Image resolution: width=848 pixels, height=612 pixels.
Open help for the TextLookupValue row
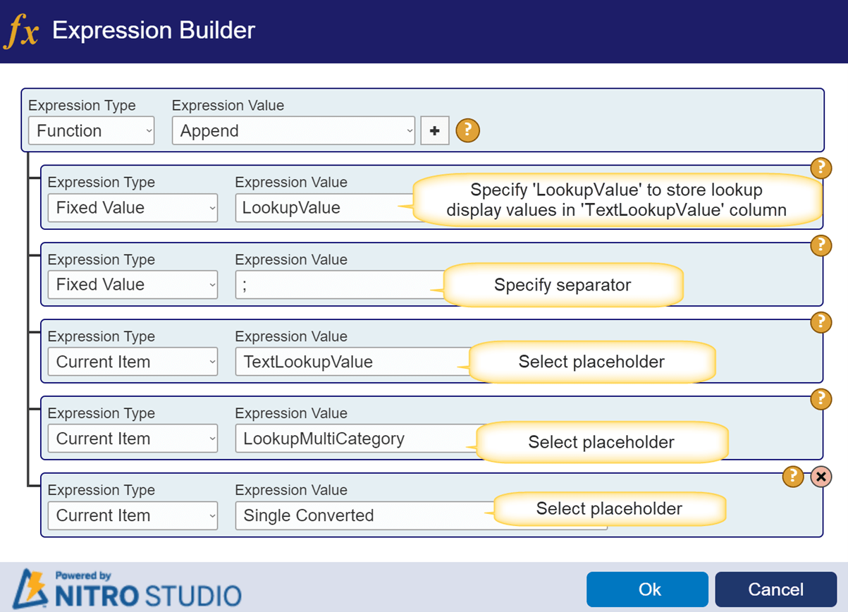(821, 322)
